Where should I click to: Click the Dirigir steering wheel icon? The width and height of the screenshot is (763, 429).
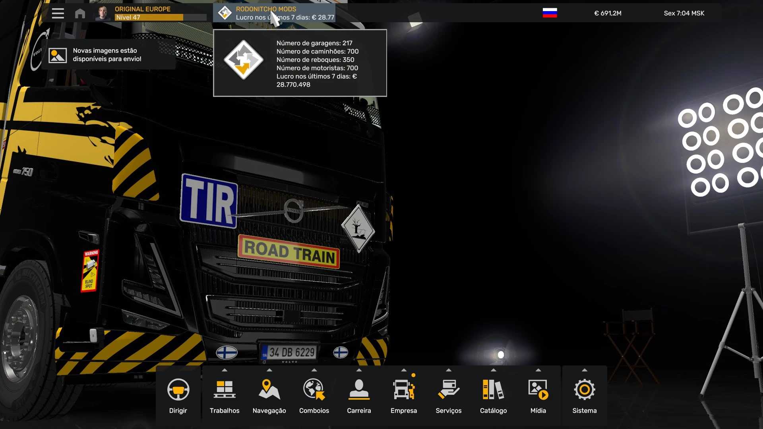coord(178,390)
